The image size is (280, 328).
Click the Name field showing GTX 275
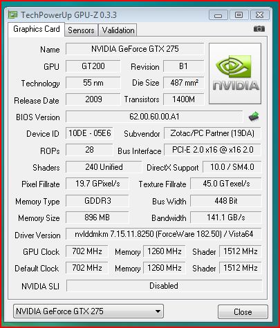click(135, 49)
